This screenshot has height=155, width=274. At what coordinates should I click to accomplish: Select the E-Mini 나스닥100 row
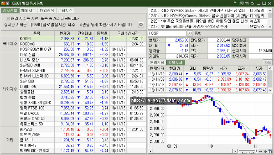tap(83, 76)
